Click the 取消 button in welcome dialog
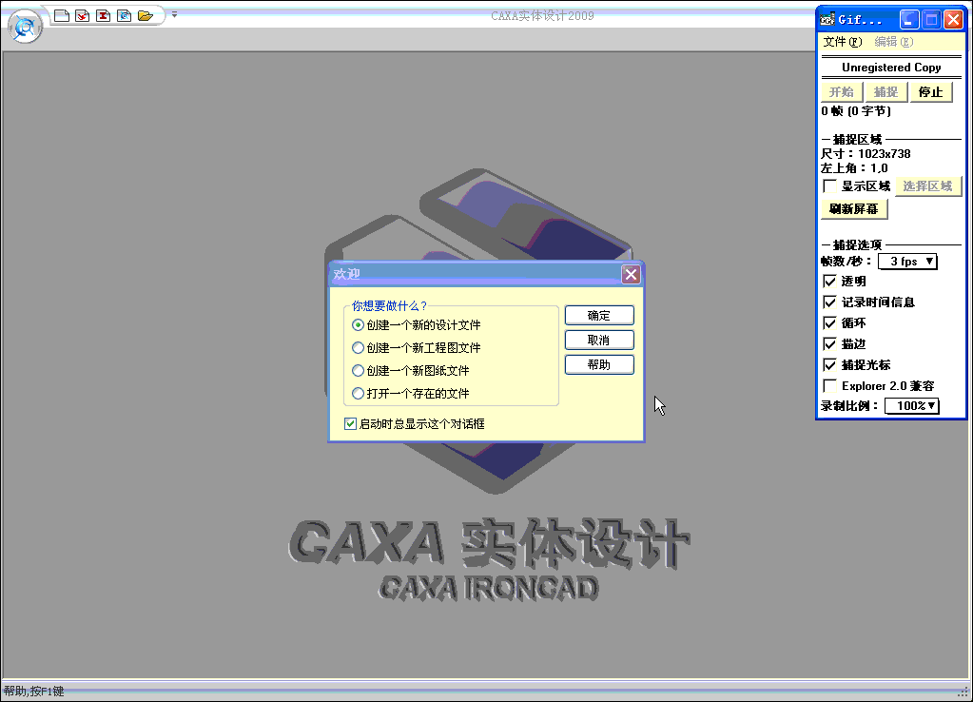Screen dimensions: 973x702 (x=599, y=341)
